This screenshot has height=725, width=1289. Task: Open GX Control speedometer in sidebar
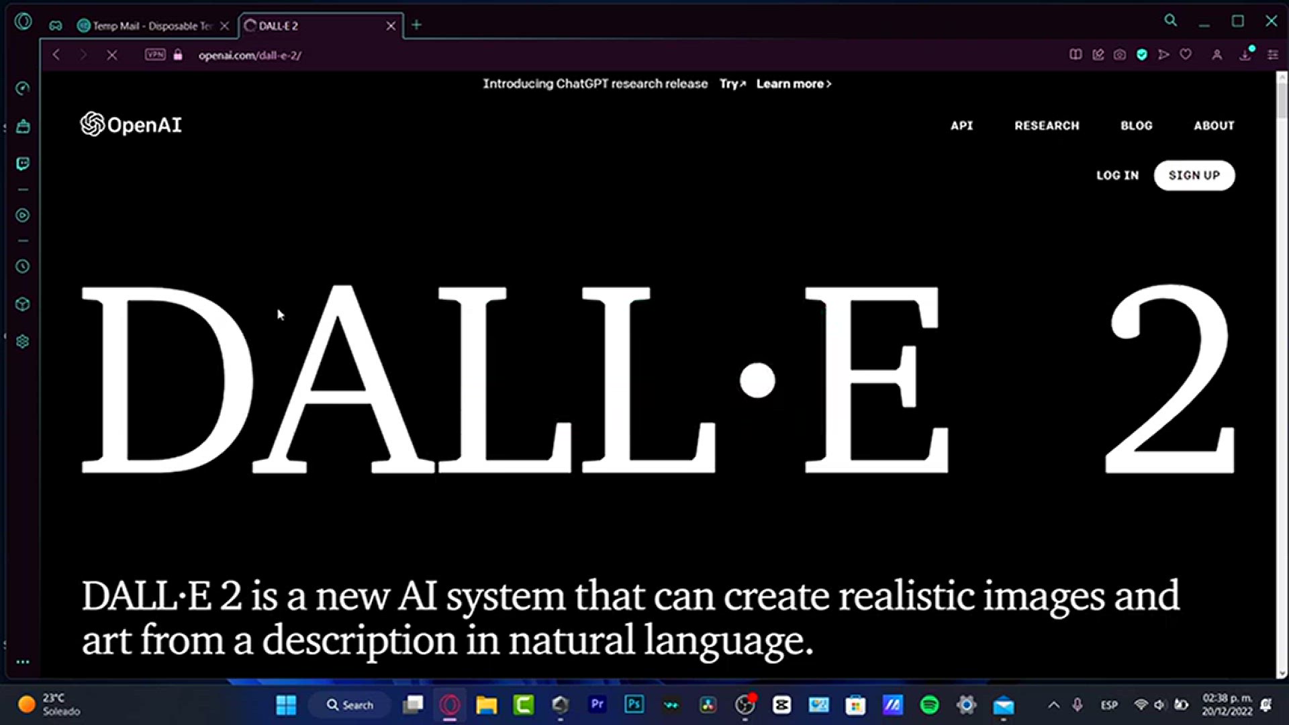point(23,88)
